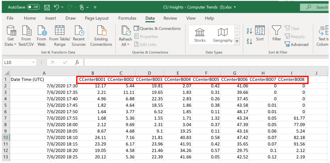Switch to the Review tab
Viewport: 330px width, 163px height.
[x=170, y=18]
